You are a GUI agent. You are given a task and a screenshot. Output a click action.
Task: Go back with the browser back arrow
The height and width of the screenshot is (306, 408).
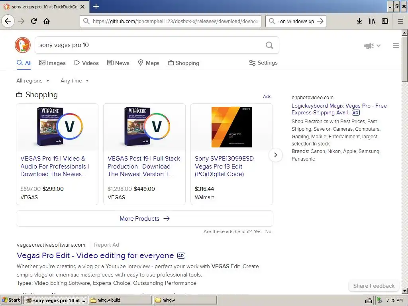coord(8,21)
